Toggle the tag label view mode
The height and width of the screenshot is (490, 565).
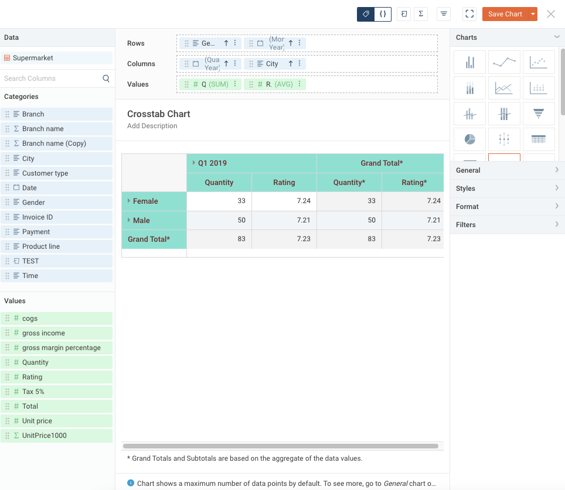tap(366, 14)
